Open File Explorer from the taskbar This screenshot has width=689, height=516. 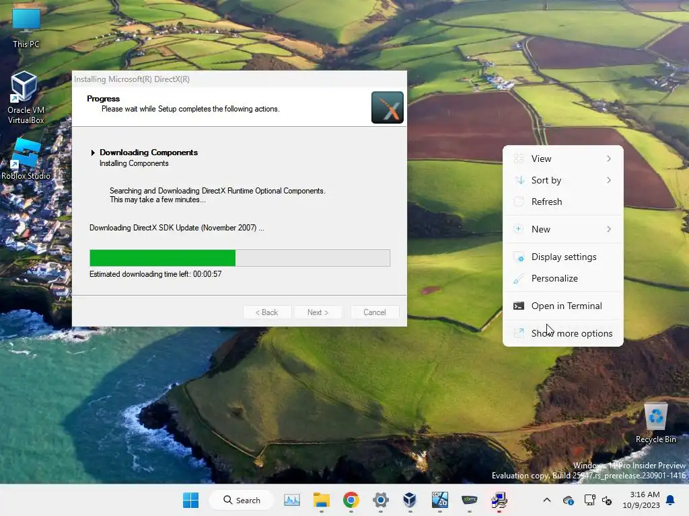coord(321,500)
